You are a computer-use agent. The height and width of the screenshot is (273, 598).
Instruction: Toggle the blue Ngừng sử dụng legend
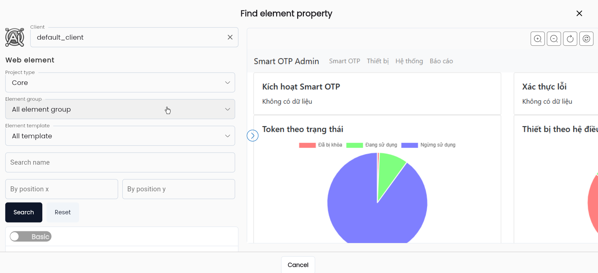pyautogui.click(x=428, y=145)
